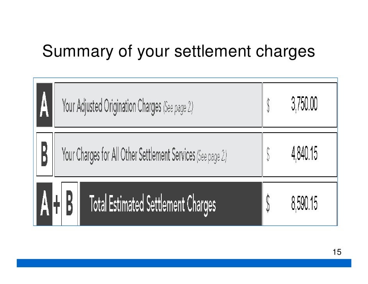Click the B box in the total row
Viewport: 368px width, 284px height.
click(x=70, y=204)
